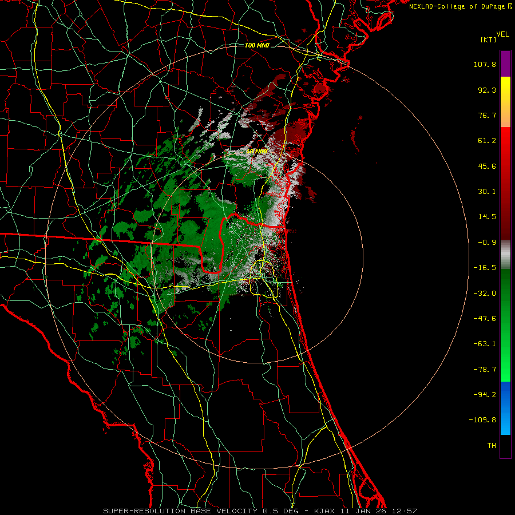
Task: Select the 14.5 velocity scale value
Action: (487, 217)
